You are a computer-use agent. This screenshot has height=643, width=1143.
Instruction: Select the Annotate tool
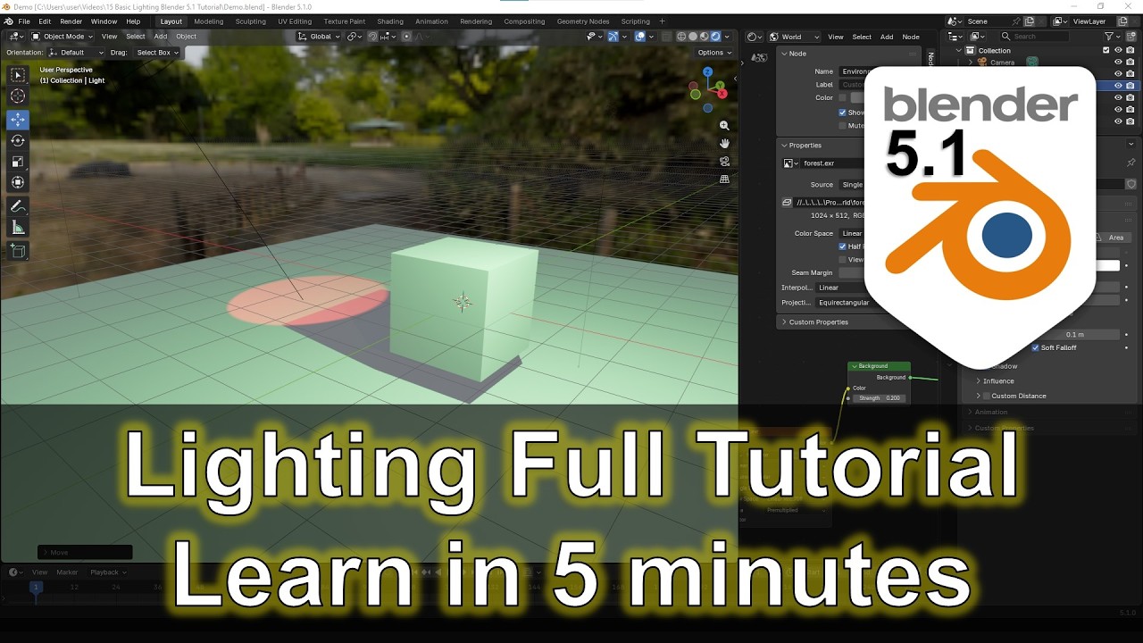(18, 206)
